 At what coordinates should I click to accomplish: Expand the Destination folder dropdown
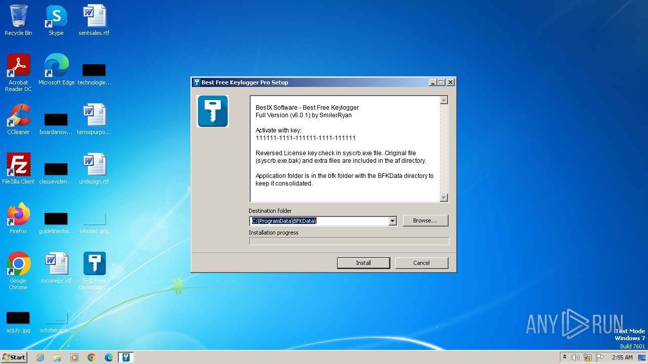click(x=392, y=221)
